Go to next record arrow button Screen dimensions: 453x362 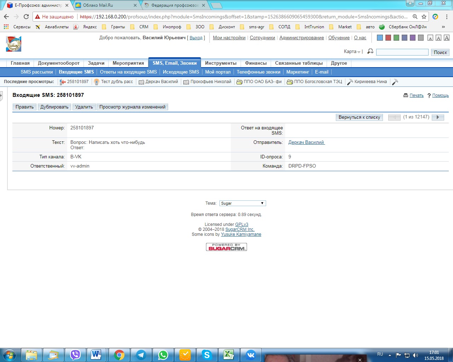pos(438,117)
